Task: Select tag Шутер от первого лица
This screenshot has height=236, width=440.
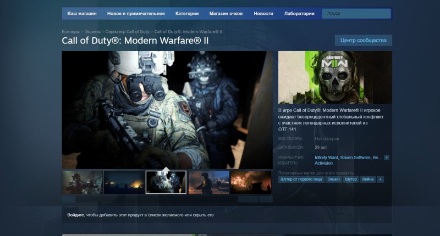Action: 301,179
